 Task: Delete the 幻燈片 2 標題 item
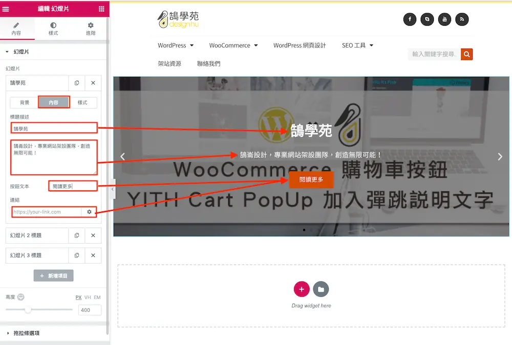pyautogui.click(x=93, y=235)
